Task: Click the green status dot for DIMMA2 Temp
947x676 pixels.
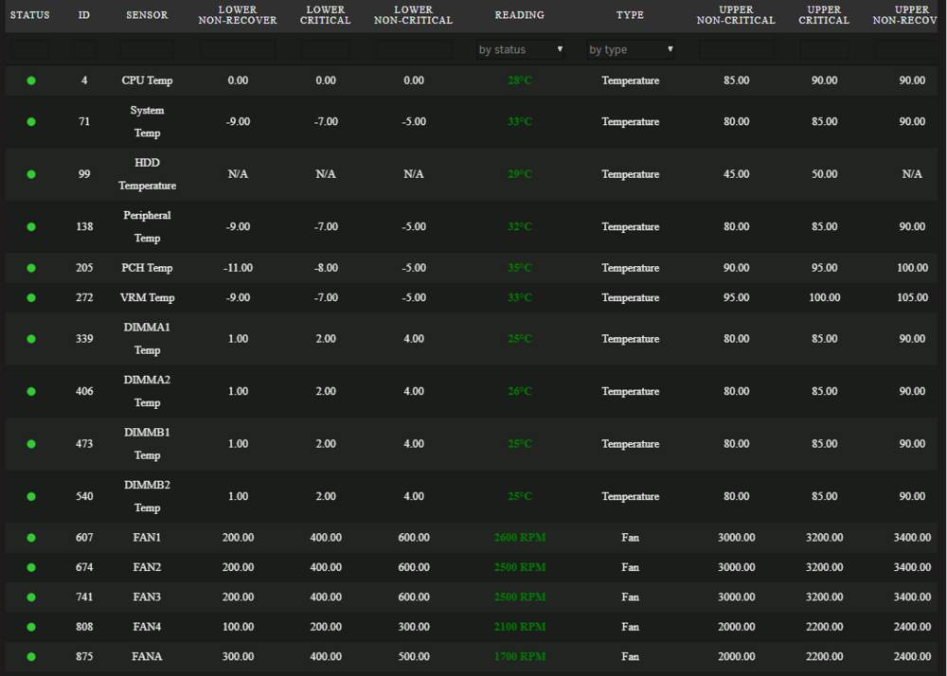Action: 31,391
